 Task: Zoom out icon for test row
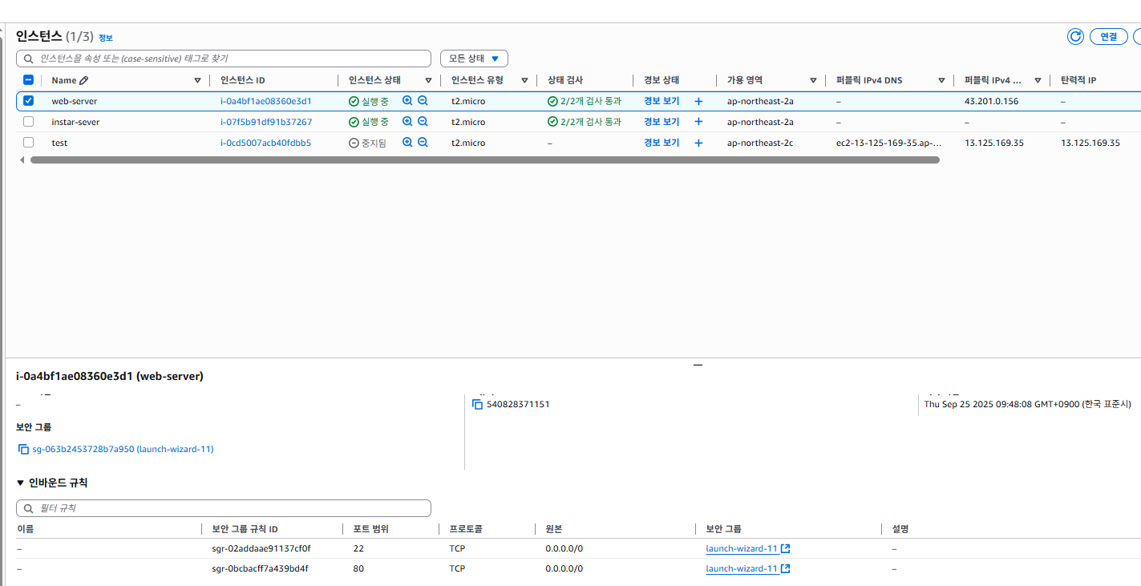pyautogui.click(x=423, y=143)
